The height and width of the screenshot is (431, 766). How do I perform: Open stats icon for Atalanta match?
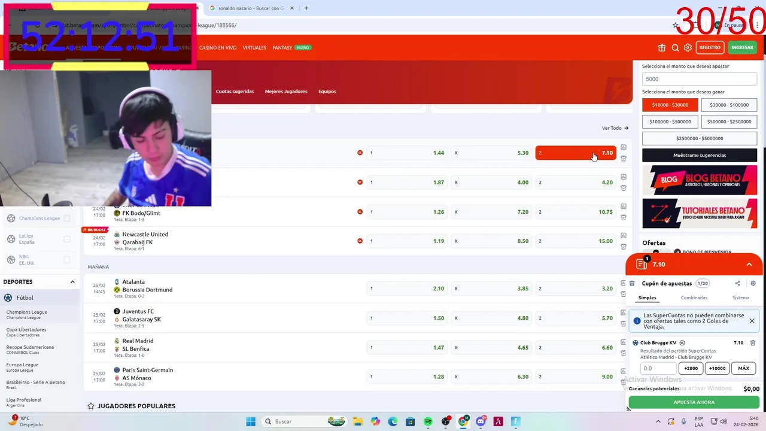click(623, 283)
